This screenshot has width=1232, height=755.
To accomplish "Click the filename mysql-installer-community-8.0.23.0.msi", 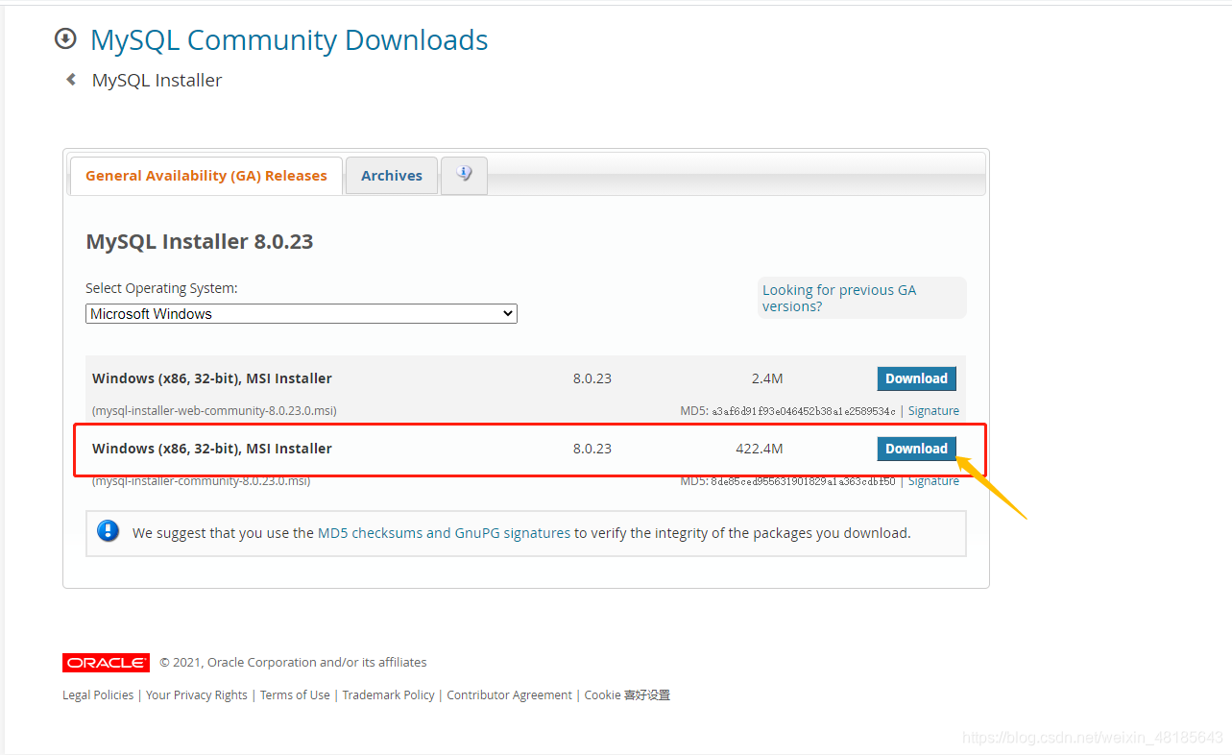I will [201, 480].
